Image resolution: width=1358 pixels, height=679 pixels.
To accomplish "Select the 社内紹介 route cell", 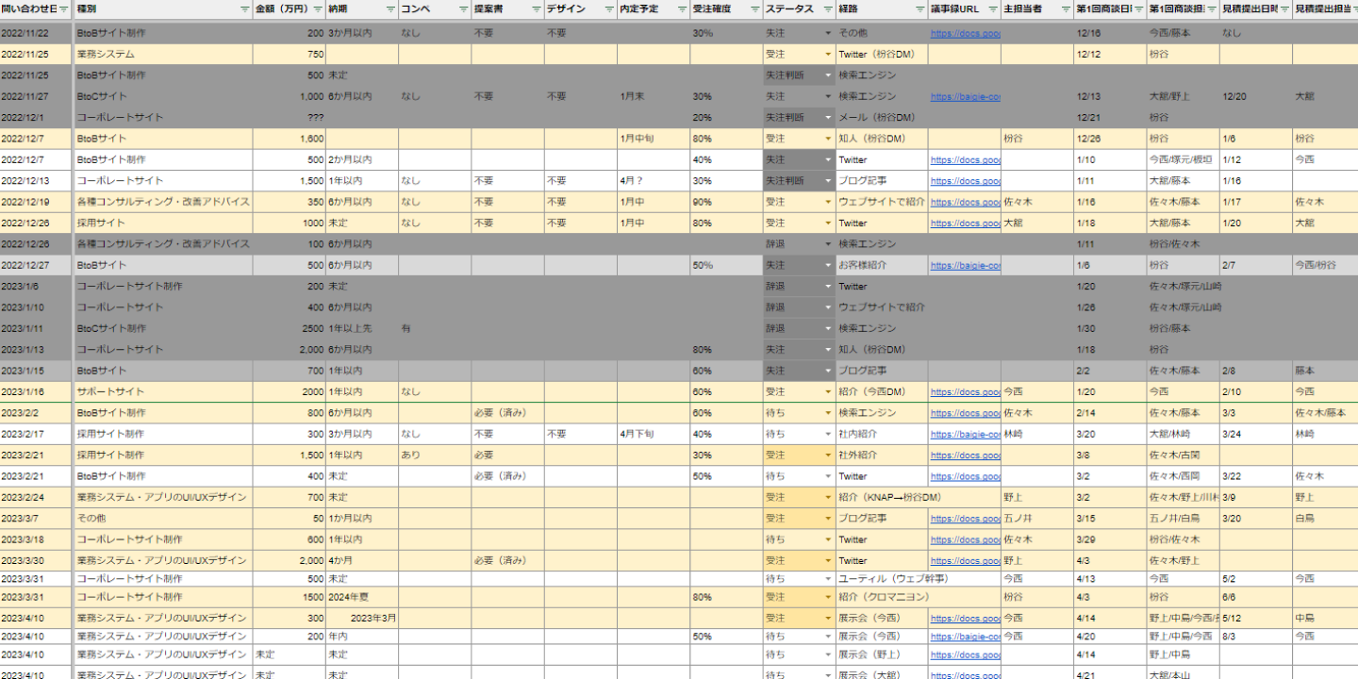I will 881,434.
